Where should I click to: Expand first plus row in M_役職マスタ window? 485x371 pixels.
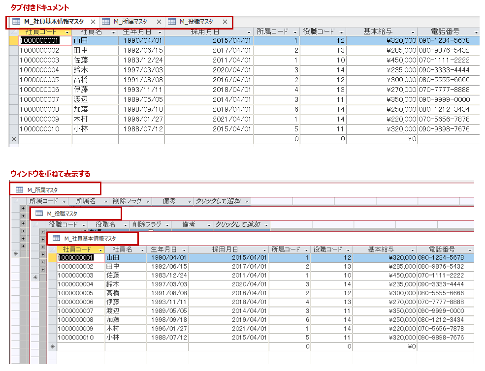(42, 232)
